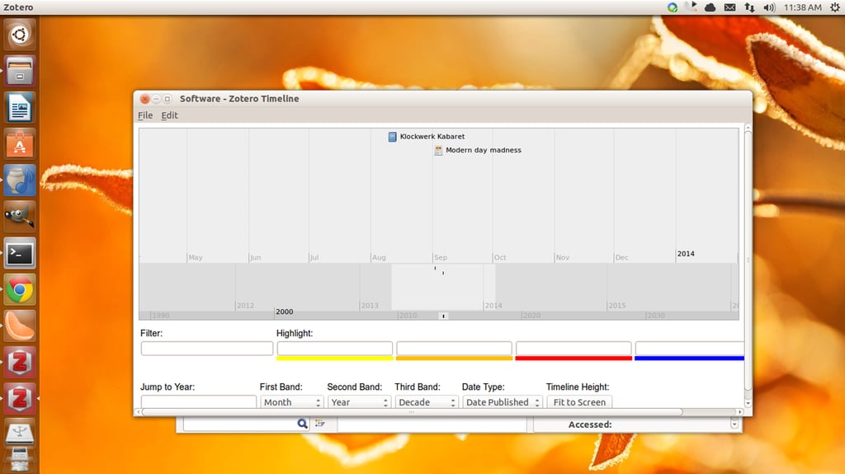Open the Files manager dock icon
This screenshot has width=845, height=474.
point(20,71)
